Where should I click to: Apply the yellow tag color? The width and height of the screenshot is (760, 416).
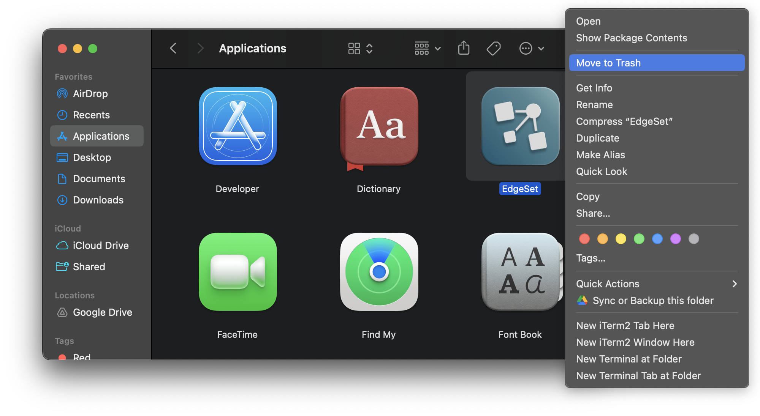(621, 239)
